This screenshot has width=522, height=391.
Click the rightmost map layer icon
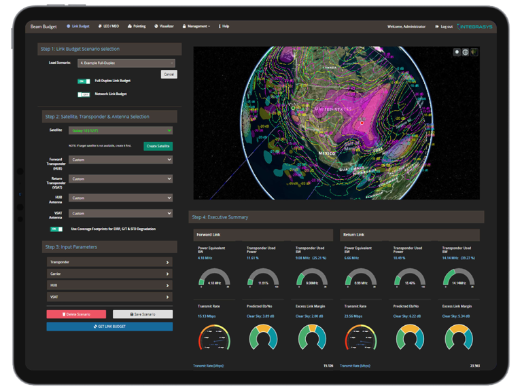(x=474, y=52)
